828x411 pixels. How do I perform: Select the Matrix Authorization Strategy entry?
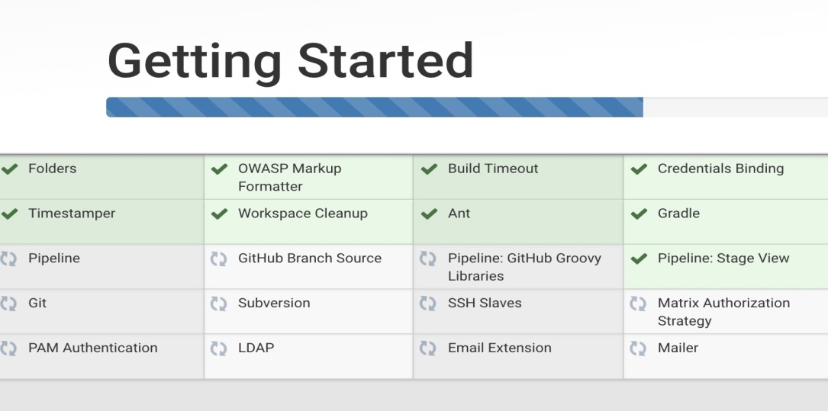point(723,312)
